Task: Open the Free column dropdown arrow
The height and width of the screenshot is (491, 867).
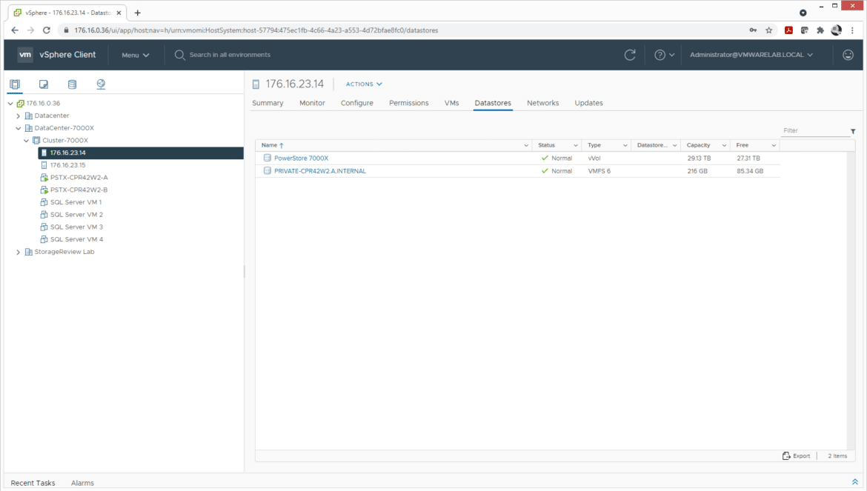Action: [774, 145]
